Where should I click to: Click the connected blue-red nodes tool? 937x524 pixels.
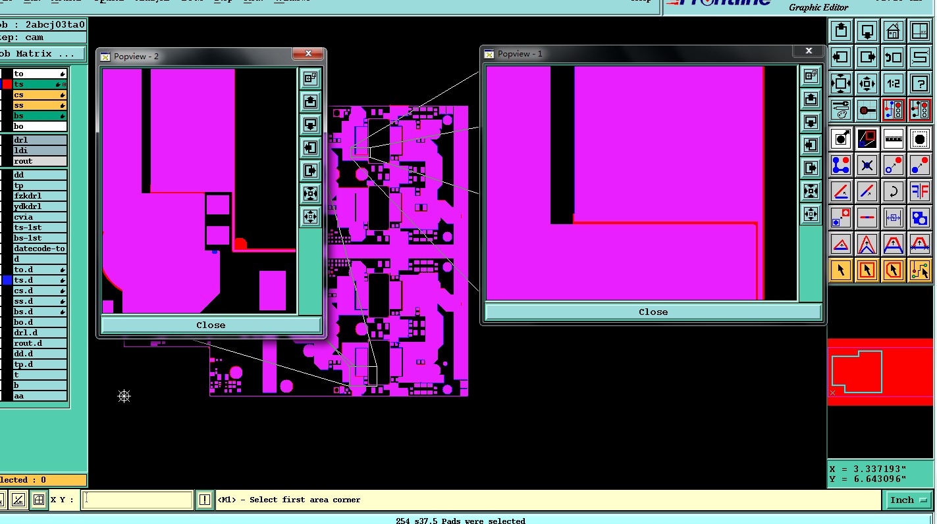click(x=841, y=165)
